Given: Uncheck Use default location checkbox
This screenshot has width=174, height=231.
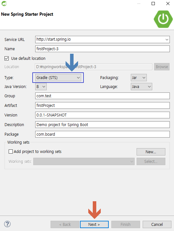Looking at the screenshot, I should click(6, 58).
